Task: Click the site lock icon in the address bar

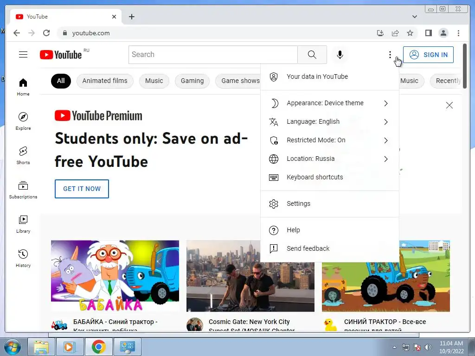Action: coord(64,33)
